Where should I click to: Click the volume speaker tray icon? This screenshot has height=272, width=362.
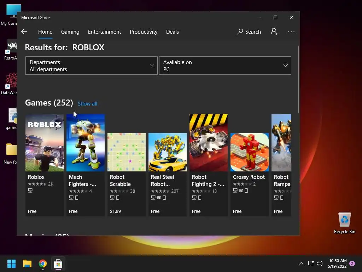[x=320, y=263]
